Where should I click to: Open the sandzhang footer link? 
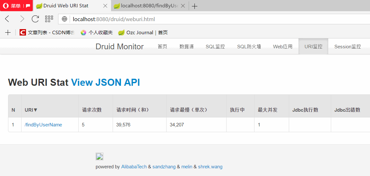pyautogui.click(x=164, y=167)
